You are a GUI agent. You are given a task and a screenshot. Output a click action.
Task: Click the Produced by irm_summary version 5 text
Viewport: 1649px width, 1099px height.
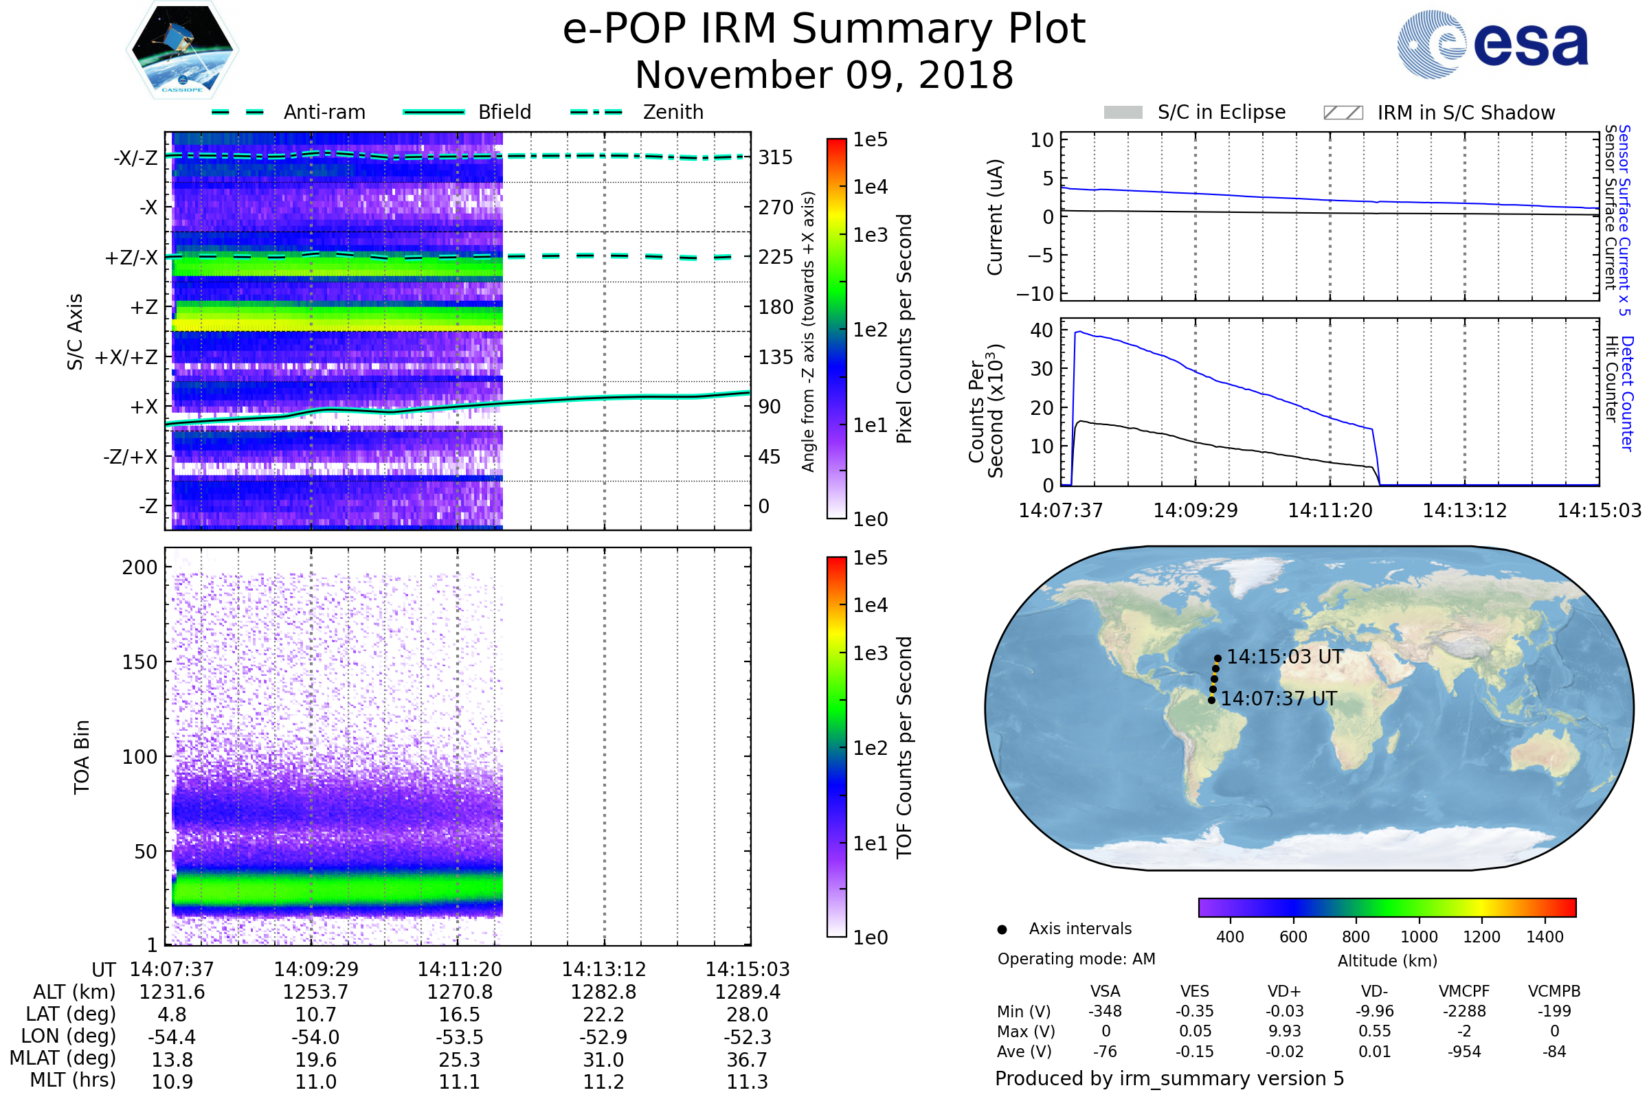click(x=1169, y=1078)
